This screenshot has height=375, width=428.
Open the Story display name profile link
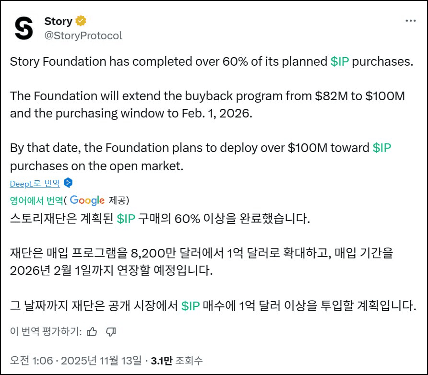coord(58,21)
